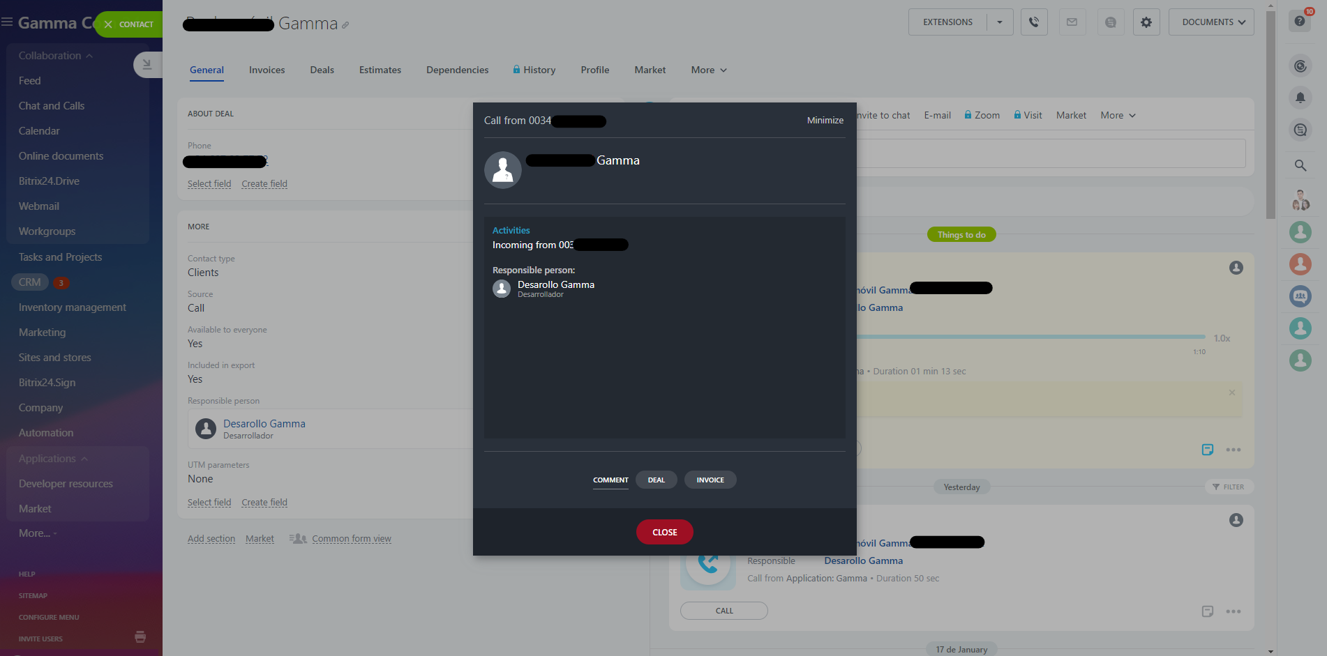Click the printer icon in left sidebar
The image size is (1327, 656).
click(140, 636)
